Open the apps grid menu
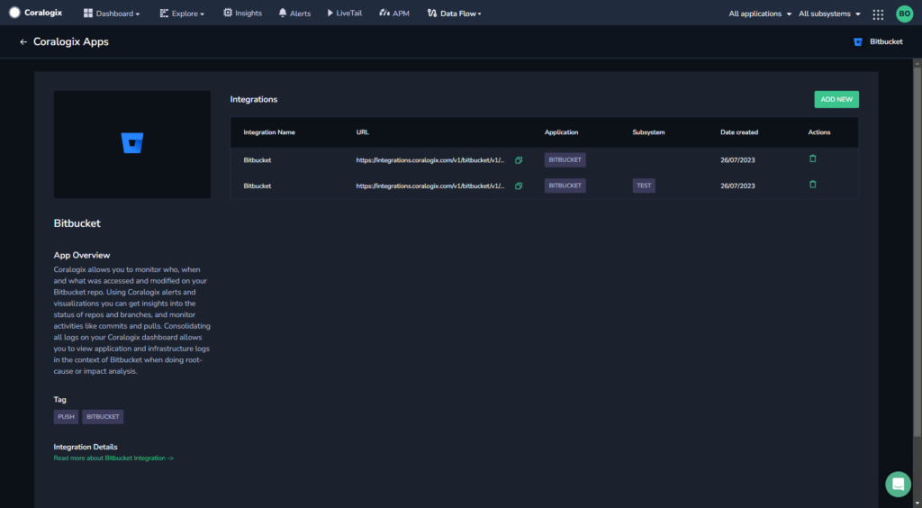This screenshot has height=508, width=922. (x=878, y=14)
